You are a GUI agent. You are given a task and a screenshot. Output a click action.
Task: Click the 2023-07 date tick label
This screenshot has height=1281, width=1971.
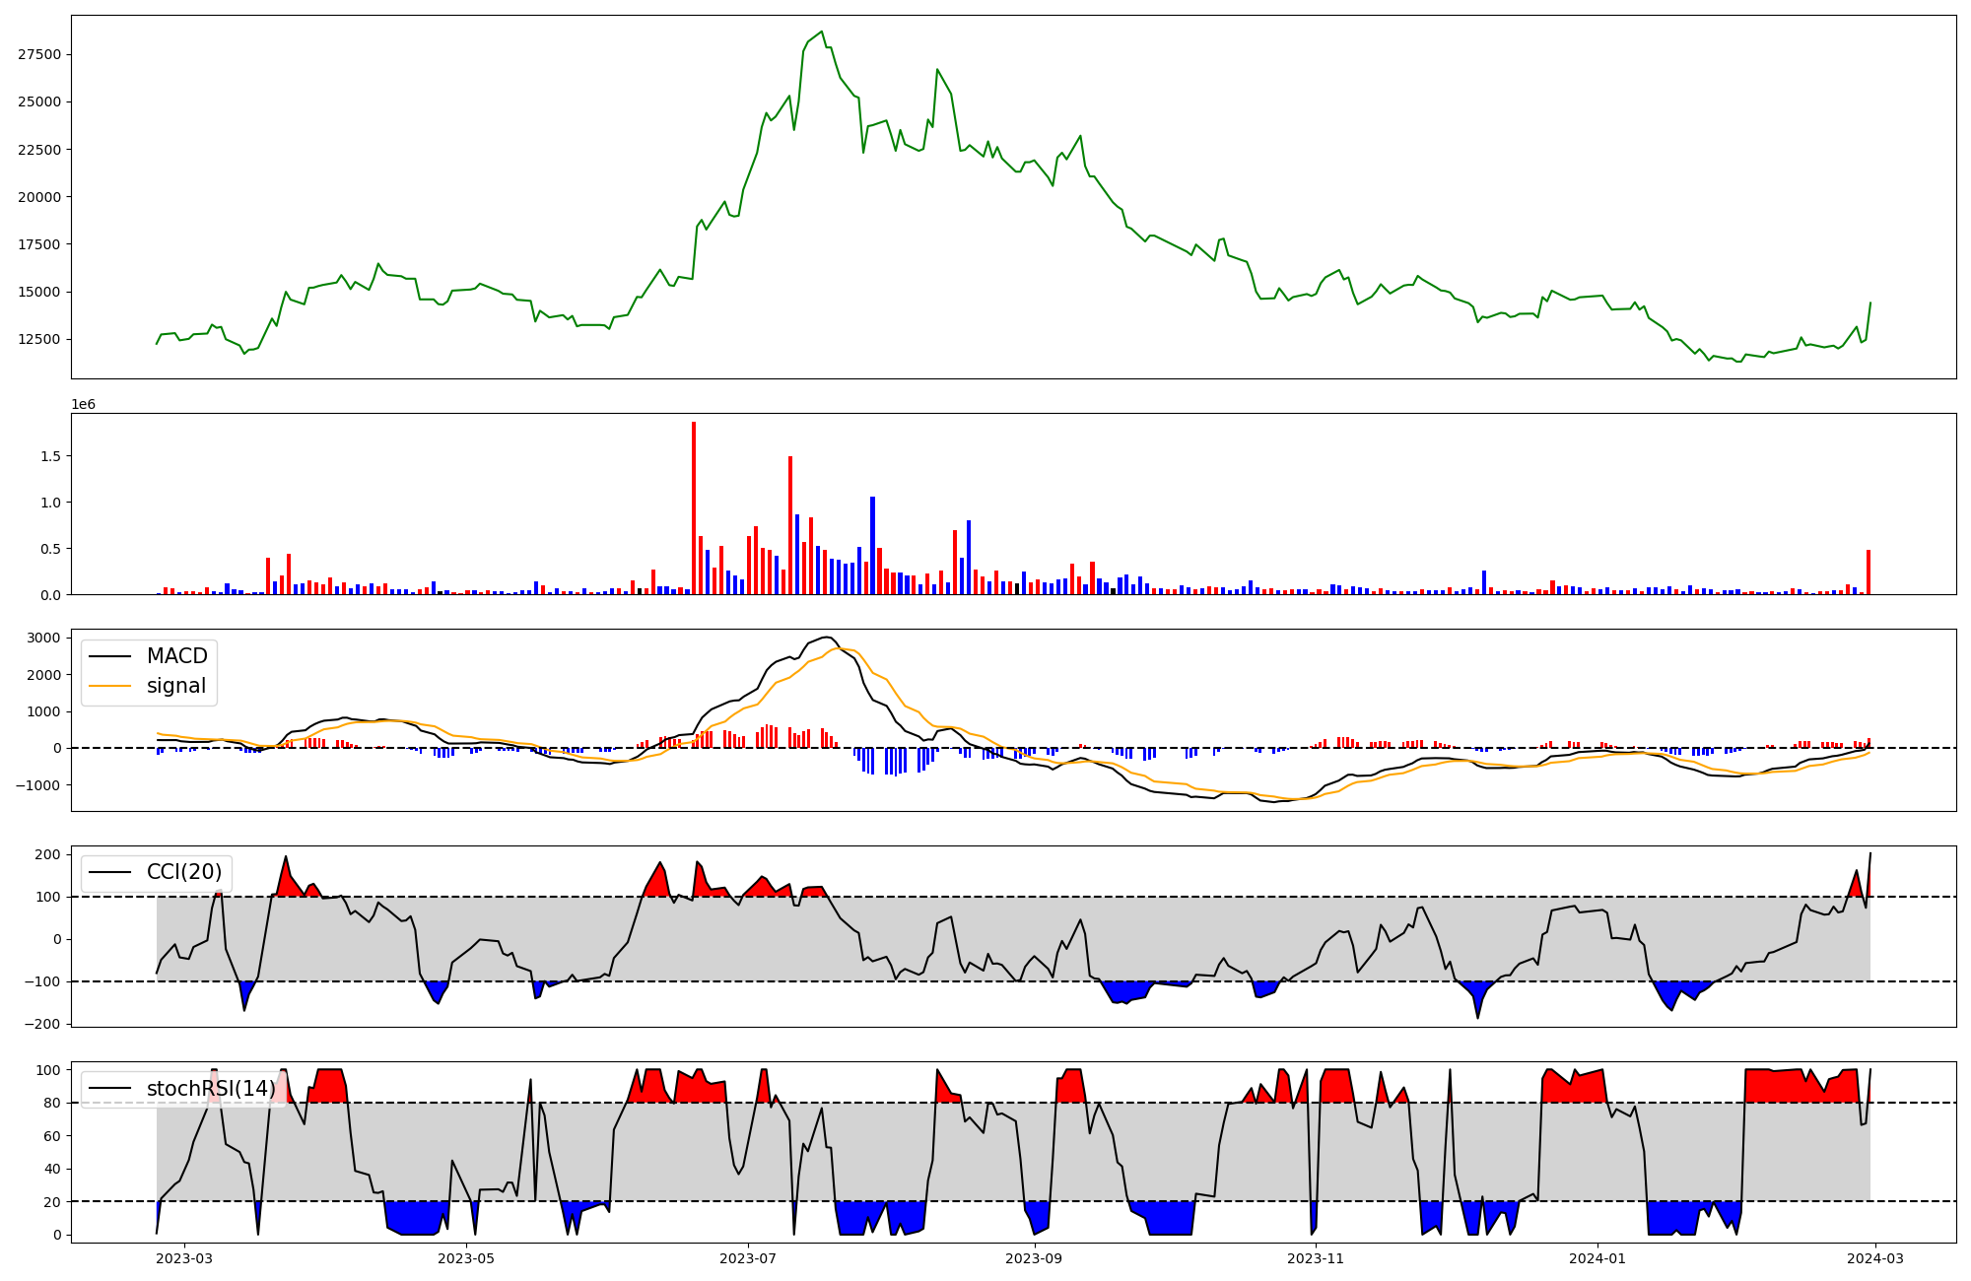click(748, 1257)
